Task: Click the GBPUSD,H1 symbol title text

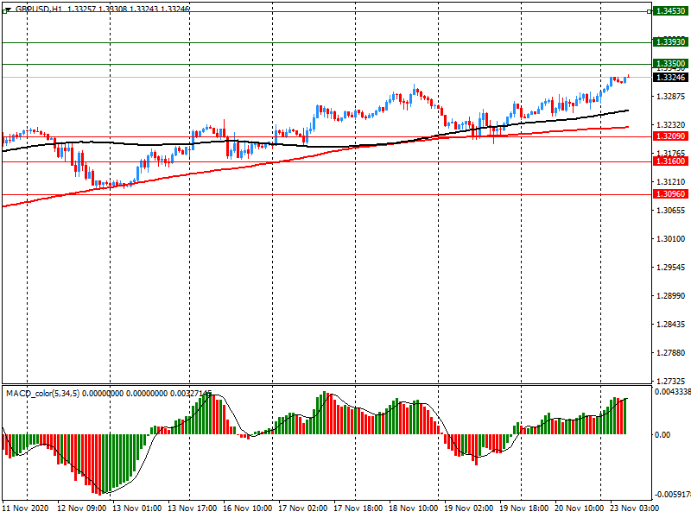Action: (x=38, y=8)
